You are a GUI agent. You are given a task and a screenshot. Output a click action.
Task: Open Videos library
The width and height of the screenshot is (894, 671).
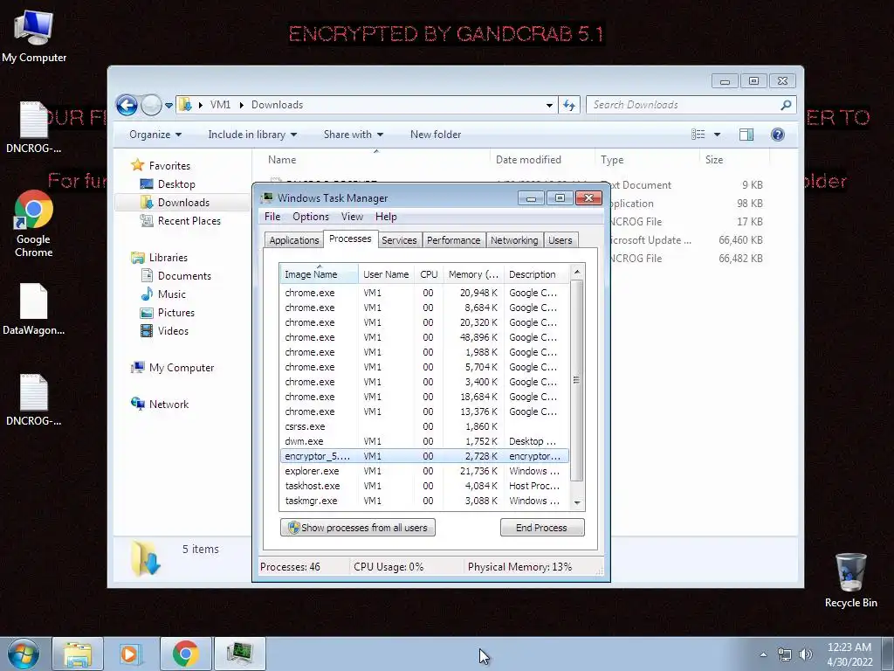pos(173,331)
